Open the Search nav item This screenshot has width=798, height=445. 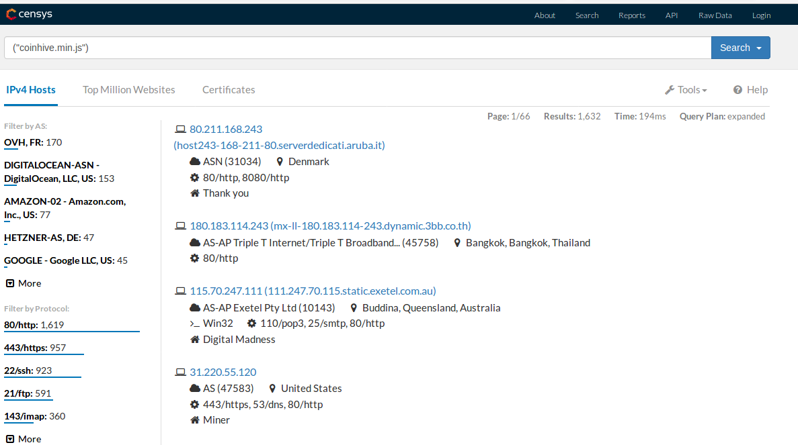point(587,15)
